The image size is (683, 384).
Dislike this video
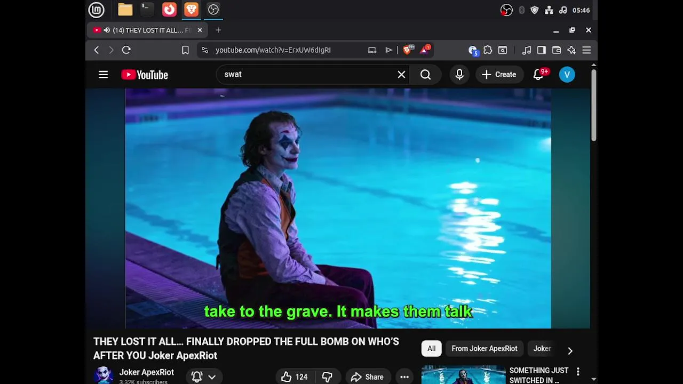tap(327, 377)
